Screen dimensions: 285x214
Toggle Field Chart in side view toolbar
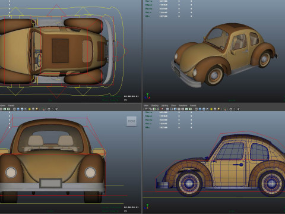(182, 109)
